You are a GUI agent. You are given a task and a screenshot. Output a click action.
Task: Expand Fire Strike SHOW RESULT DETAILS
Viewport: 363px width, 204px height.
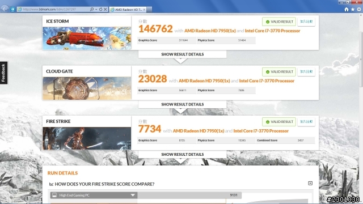[183, 155]
